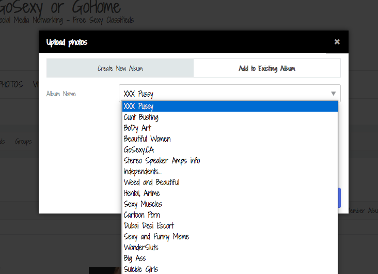Viewport: 378px width, 274px height.
Task: Close the Upload photos dialog
Action: pyautogui.click(x=337, y=42)
